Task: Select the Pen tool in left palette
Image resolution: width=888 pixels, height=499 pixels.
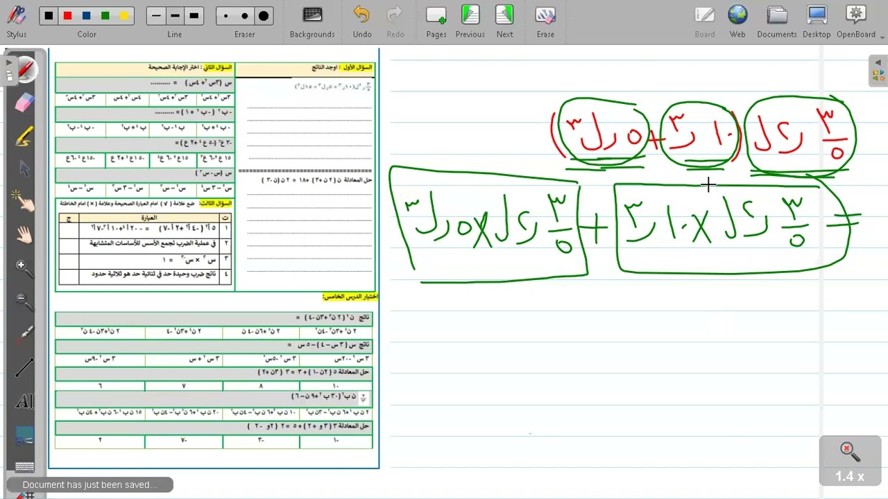Action: (x=25, y=71)
